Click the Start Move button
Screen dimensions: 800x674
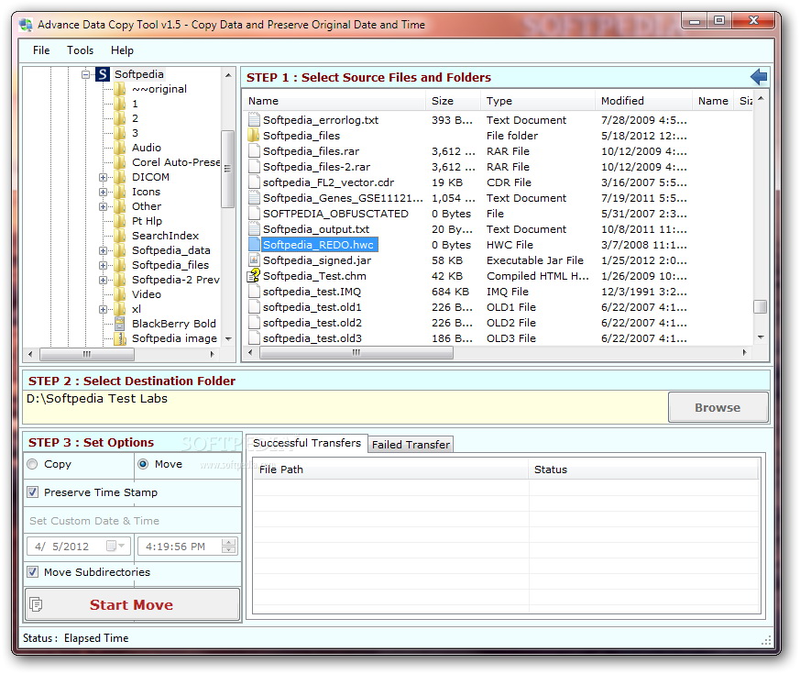click(132, 604)
